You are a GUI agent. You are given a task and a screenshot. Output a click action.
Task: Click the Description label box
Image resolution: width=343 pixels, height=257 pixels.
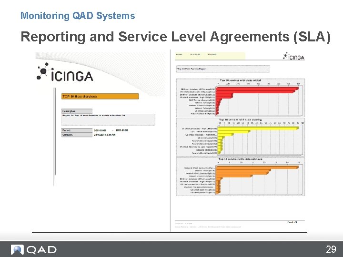77,111
